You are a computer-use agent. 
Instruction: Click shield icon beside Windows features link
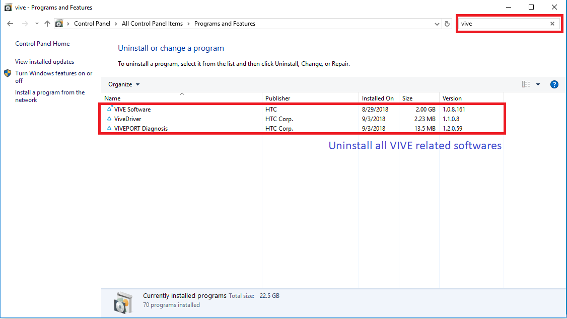click(8, 73)
